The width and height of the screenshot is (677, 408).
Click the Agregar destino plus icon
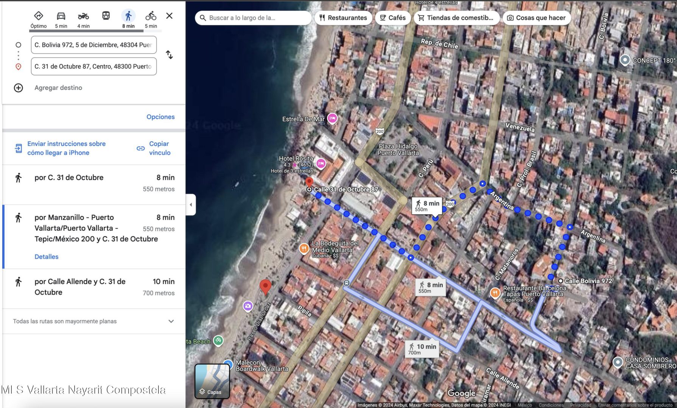click(x=19, y=88)
